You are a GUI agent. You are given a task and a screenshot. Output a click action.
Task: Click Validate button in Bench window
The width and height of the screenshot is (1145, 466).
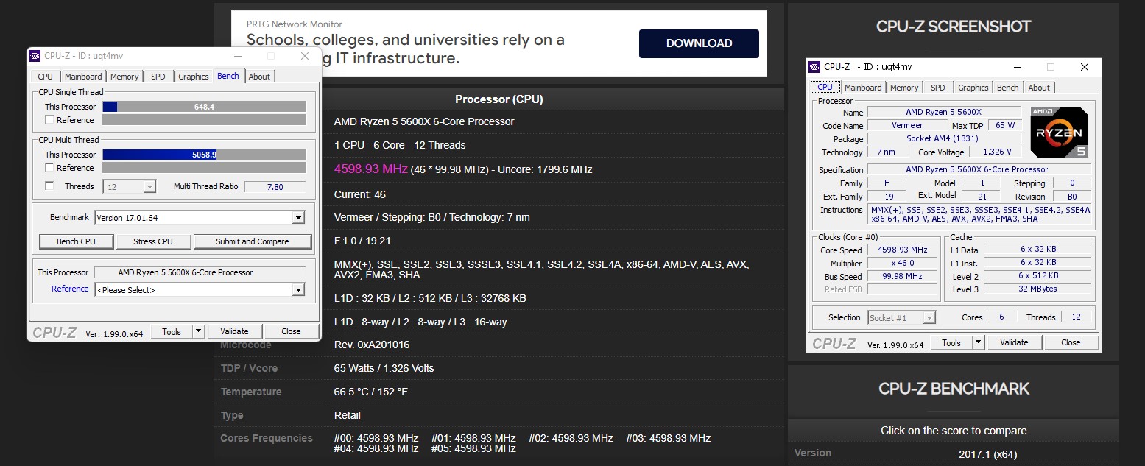(x=234, y=331)
